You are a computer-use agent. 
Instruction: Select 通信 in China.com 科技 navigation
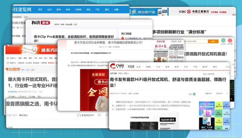(167, 67)
